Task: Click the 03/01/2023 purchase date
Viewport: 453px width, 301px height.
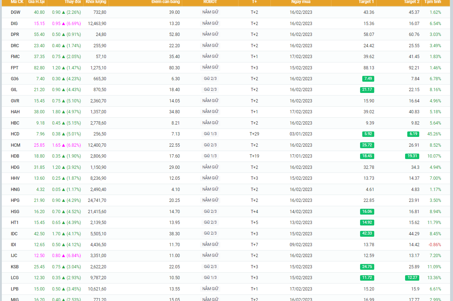Action: (x=301, y=134)
